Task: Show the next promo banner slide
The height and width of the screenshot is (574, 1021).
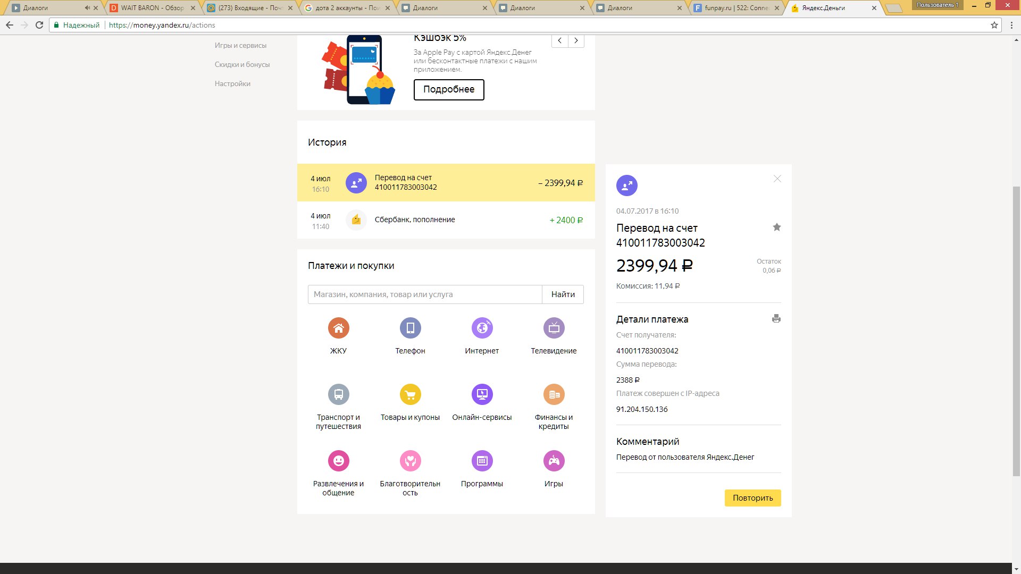Action: click(576, 40)
